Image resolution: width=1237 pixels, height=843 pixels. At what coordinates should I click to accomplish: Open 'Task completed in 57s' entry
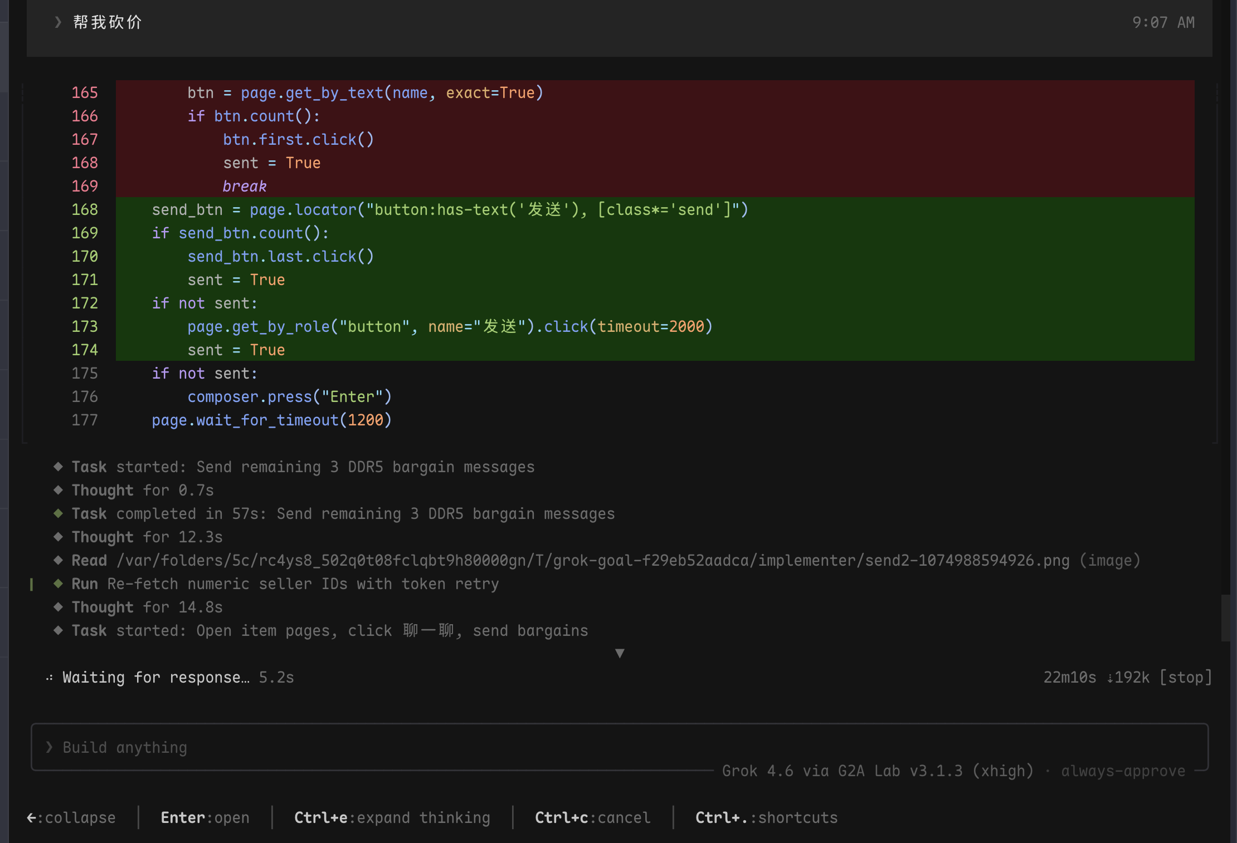(343, 513)
